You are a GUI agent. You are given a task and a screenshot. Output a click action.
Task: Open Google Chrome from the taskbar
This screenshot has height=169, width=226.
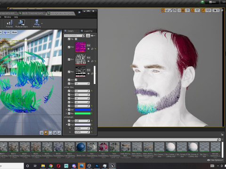(x=51, y=166)
